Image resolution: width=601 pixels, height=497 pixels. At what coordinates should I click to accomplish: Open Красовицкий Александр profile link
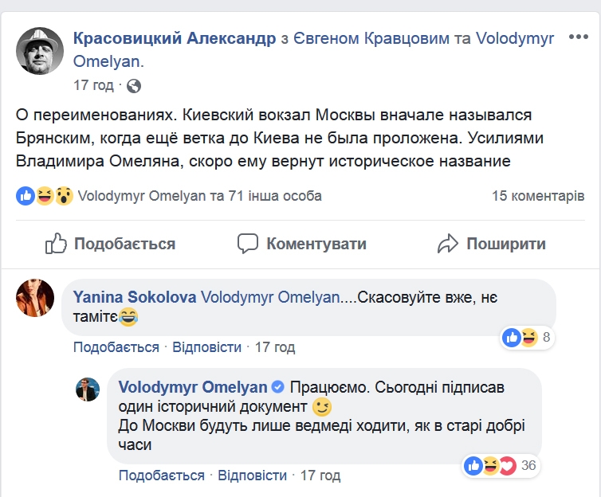tap(171, 38)
